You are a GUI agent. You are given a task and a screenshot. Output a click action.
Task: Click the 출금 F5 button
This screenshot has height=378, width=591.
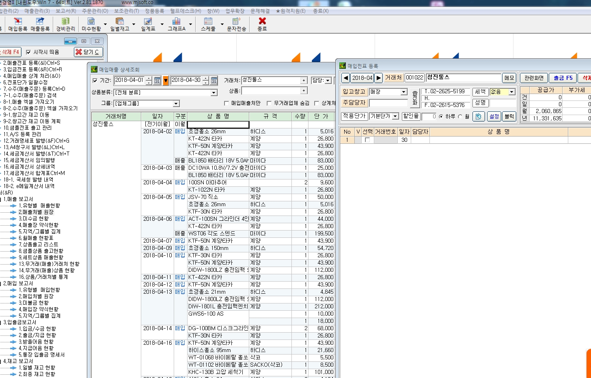tap(563, 78)
